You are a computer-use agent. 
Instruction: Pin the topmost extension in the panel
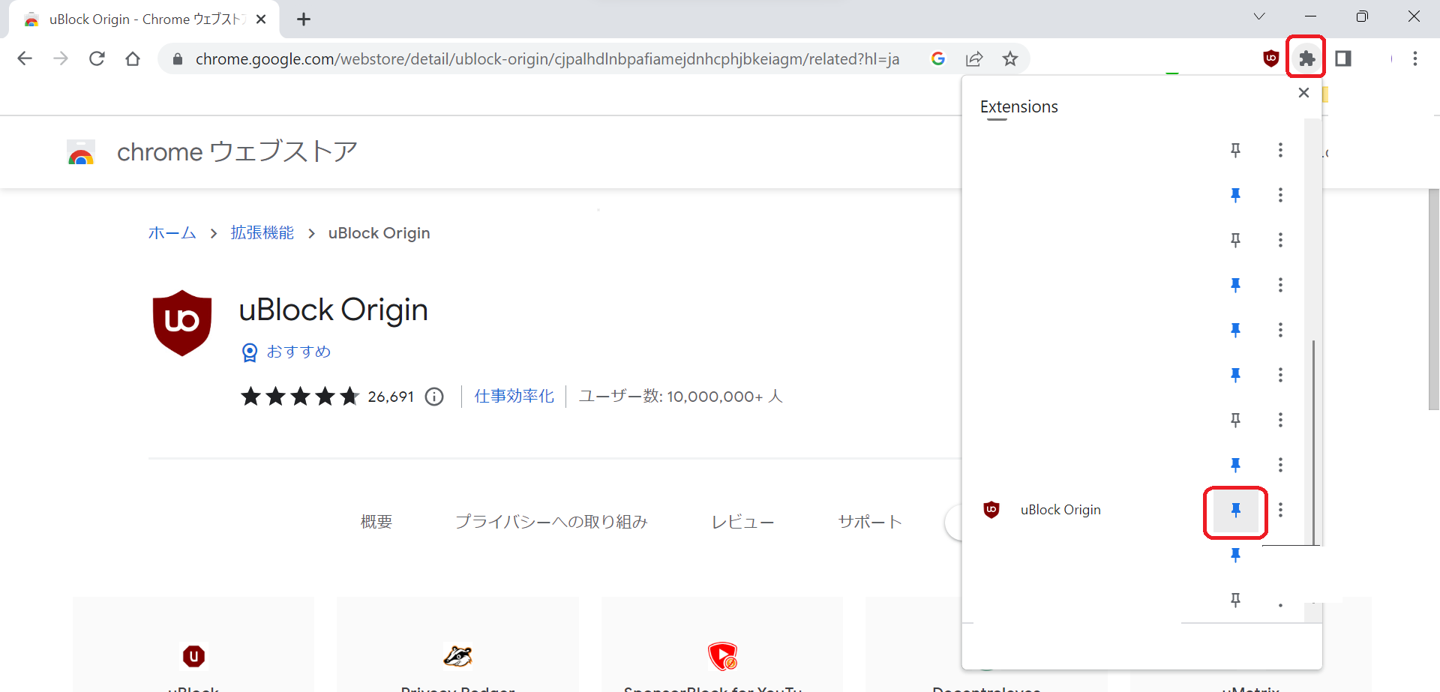click(x=1235, y=150)
